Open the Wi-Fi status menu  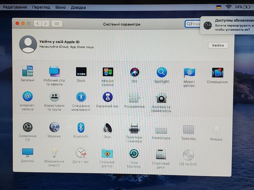click(x=229, y=7)
